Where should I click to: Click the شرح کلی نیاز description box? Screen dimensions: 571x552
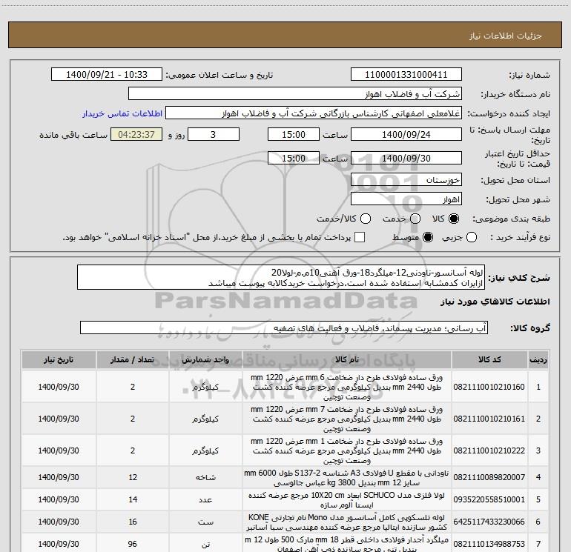click(x=281, y=278)
